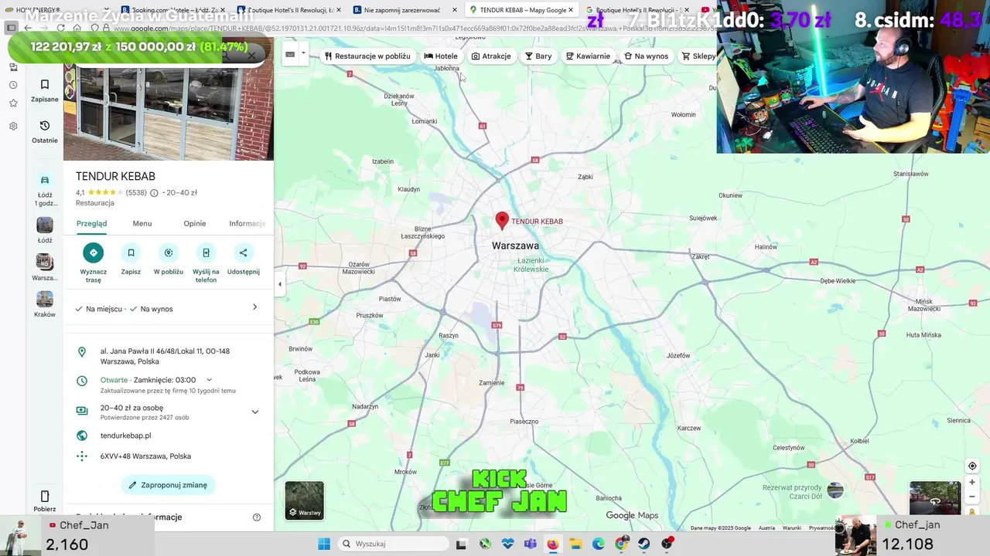The height and width of the screenshot is (556, 990).
Task: Open the Łódź 1 godz. driving shortcut
Action: 45,189
